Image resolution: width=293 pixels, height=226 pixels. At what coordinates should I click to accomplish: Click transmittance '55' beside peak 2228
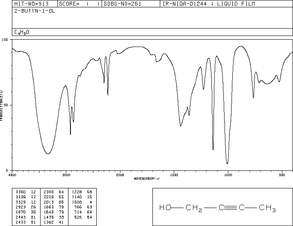61,197
